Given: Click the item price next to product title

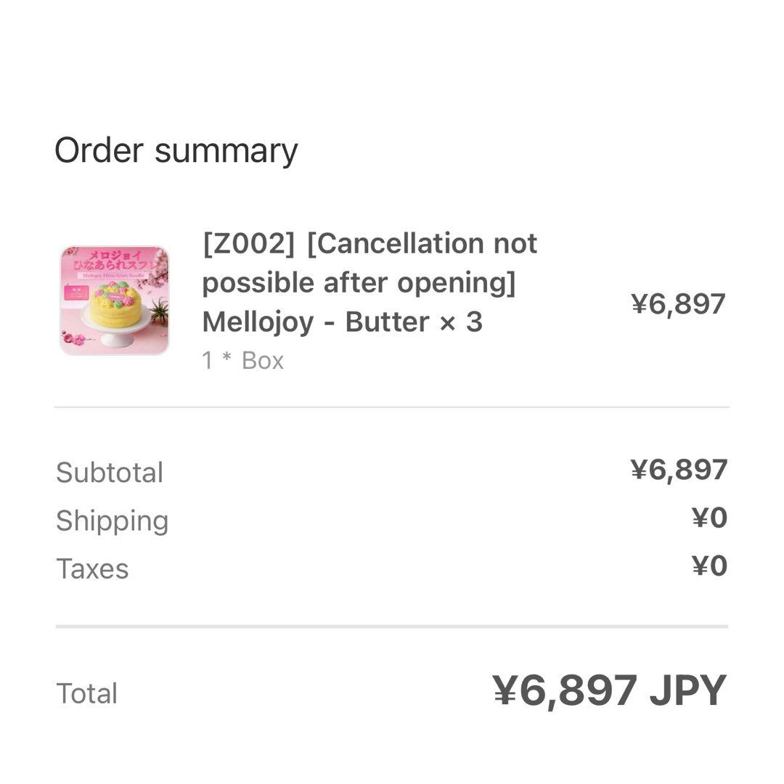Looking at the screenshot, I should pos(678,304).
